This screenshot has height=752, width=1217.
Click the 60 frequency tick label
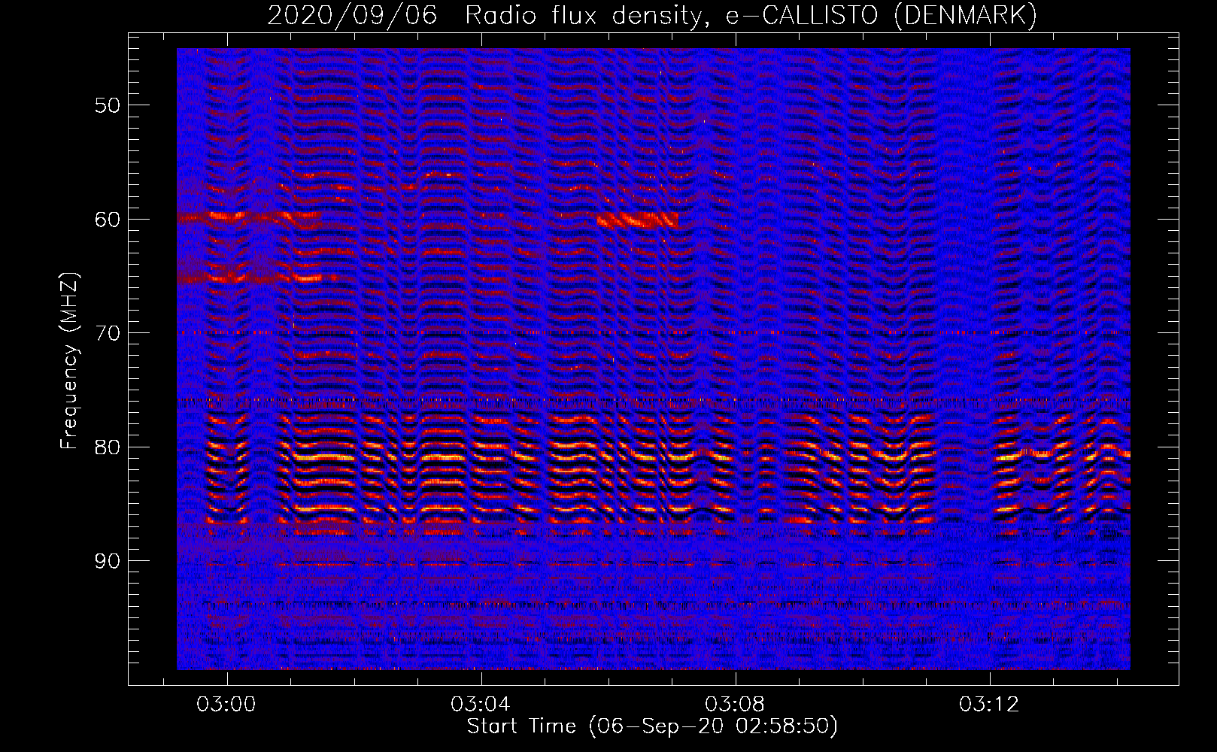(x=108, y=220)
